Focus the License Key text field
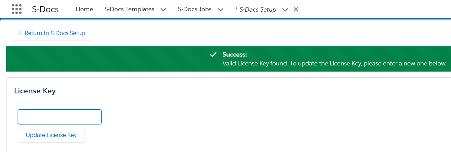The height and width of the screenshot is (152, 451). [59, 117]
